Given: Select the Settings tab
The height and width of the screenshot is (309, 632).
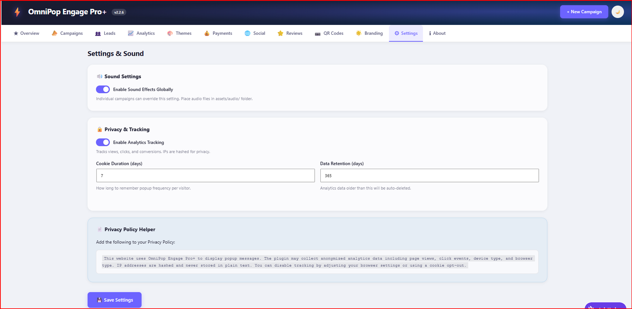Looking at the screenshot, I should 406,34.
